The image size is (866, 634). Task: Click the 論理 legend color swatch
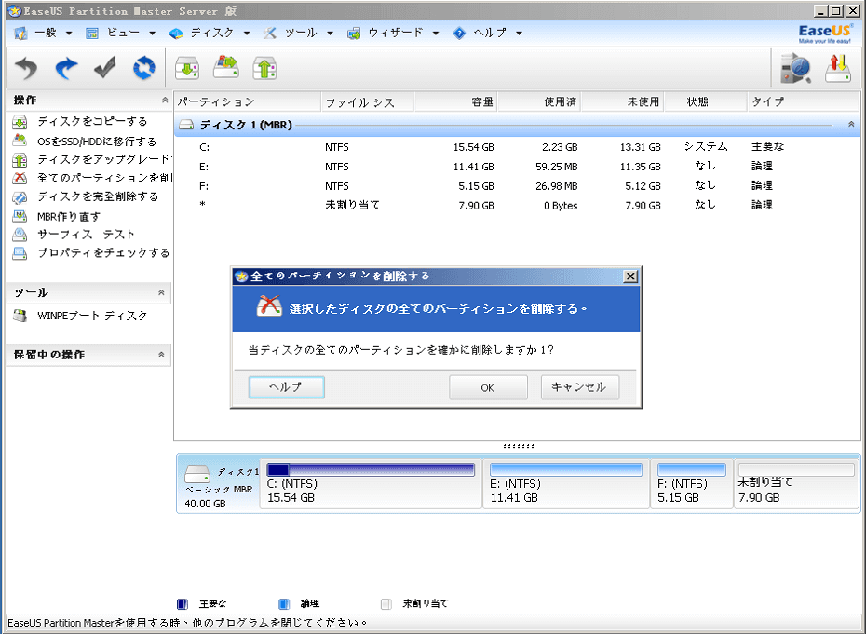pyautogui.click(x=284, y=604)
